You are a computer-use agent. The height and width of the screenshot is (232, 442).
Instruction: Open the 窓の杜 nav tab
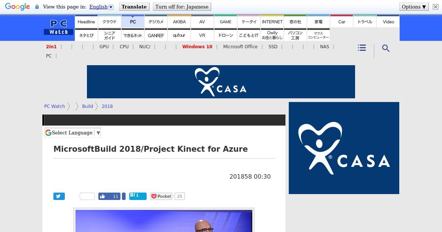(x=295, y=22)
